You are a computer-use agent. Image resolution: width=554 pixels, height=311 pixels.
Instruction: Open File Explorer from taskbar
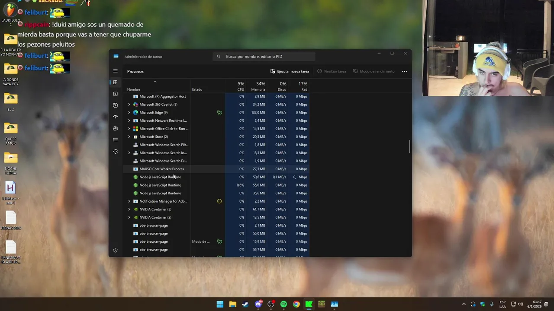coord(232,304)
